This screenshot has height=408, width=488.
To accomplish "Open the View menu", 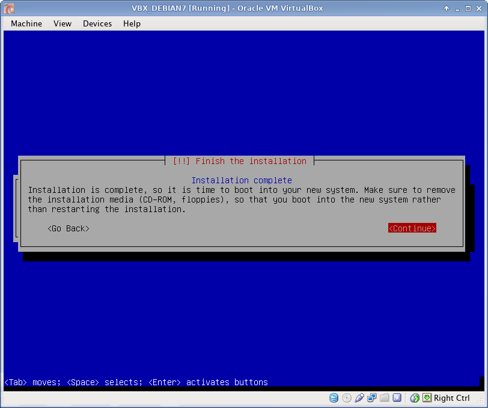I will coord(63,23).
